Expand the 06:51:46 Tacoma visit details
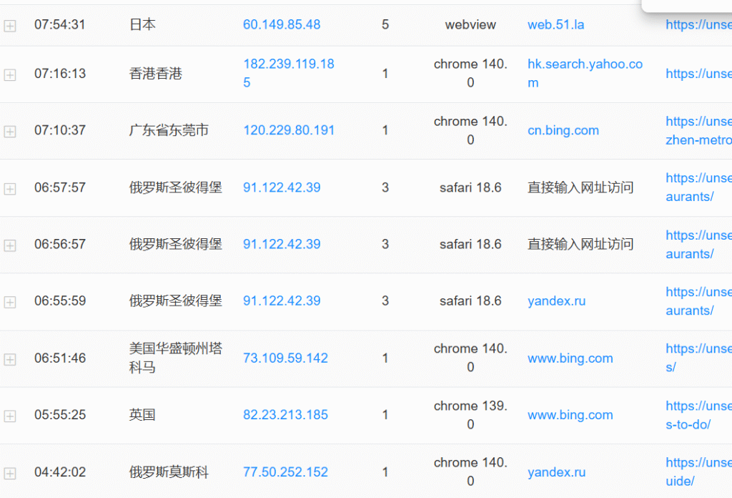732x498 pixels. tap(10, 359)
